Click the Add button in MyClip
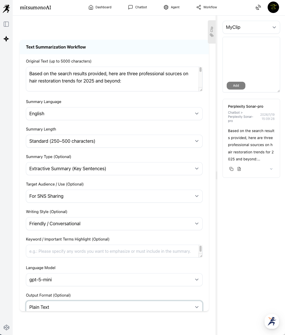 236,86
